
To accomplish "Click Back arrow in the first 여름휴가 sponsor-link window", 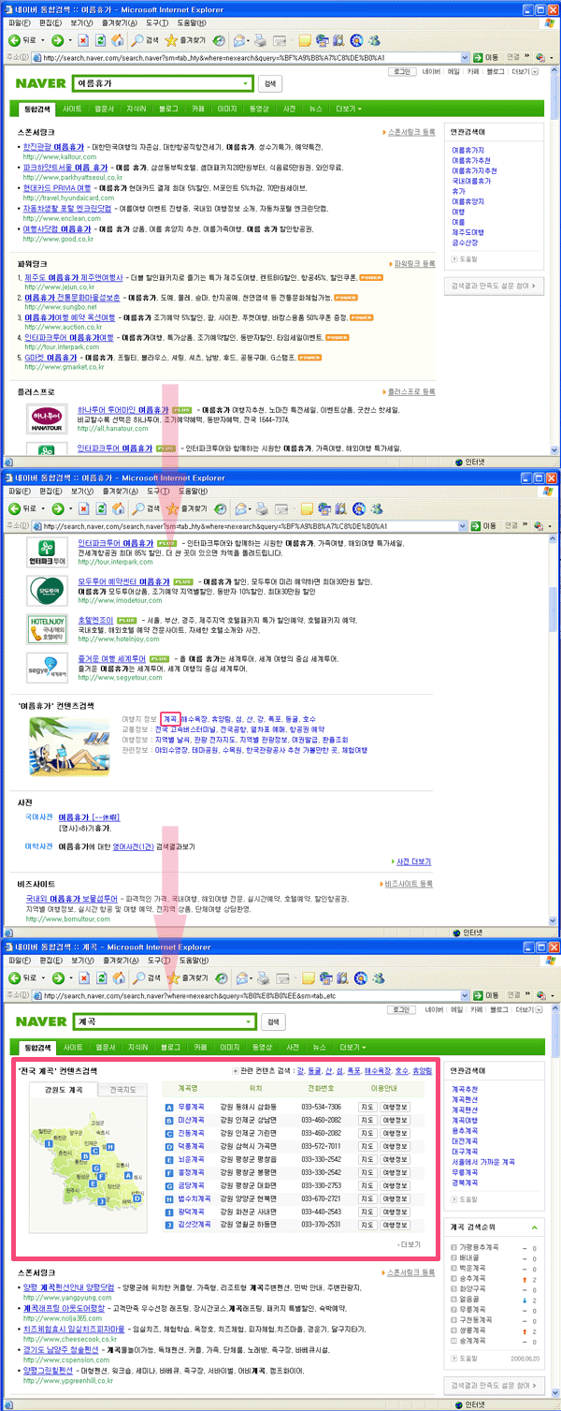I will pyautogui.click(x=15, y=40).
